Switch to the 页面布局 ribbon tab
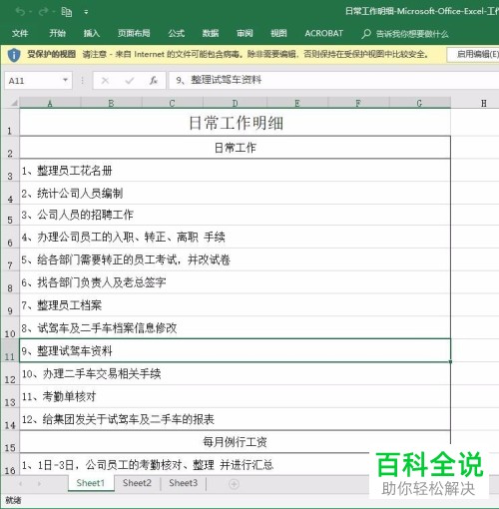Screen dimensions: 499x509 click(134, 33)
